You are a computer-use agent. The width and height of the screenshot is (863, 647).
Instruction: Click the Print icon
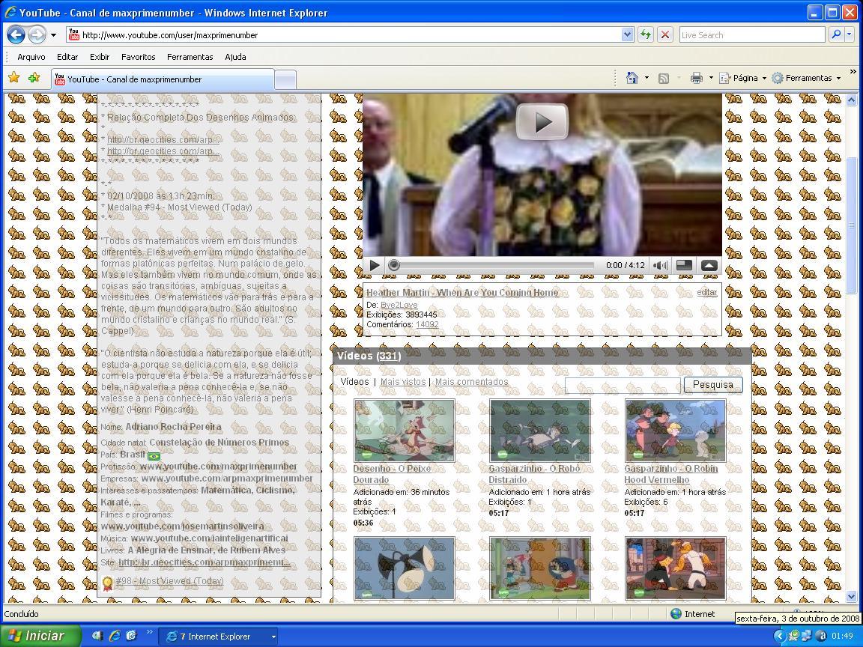696,78
